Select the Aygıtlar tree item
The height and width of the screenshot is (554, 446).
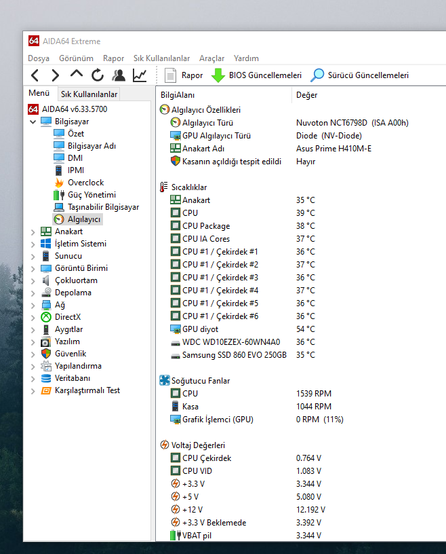[68, 329]
